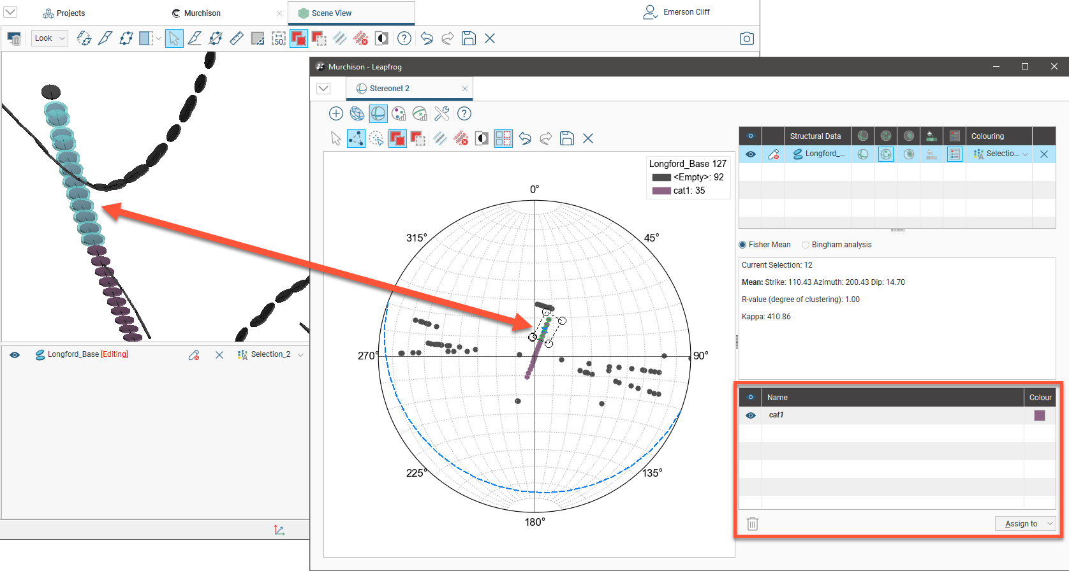Expand the main window tab list chevron

coord(11,12)
